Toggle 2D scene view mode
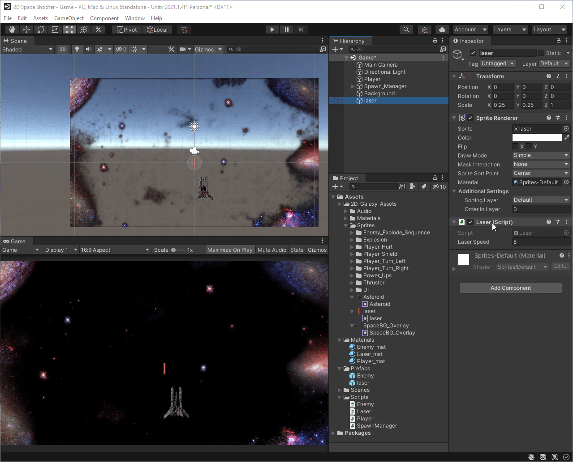Viewport: 573px width, 462px height. pyautogui.click(x=63, y=49)
